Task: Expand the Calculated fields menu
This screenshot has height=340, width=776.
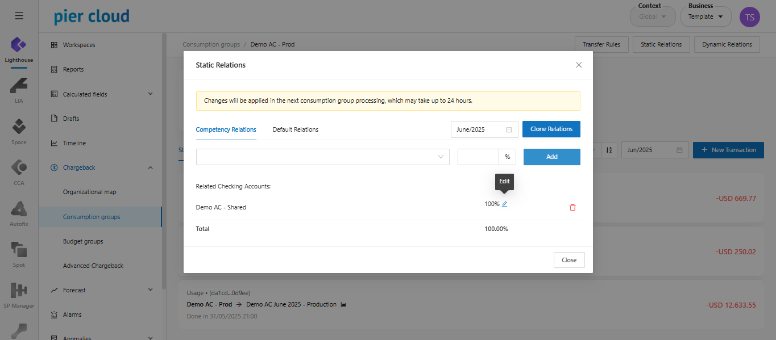Action: [x=150, y=94]
